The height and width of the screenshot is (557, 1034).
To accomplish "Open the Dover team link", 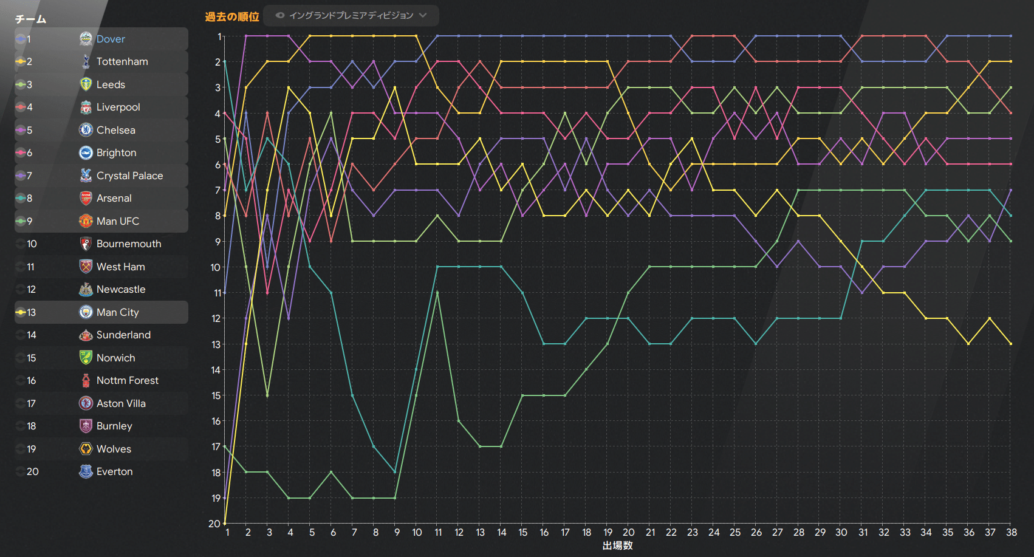I will [111, 39].
